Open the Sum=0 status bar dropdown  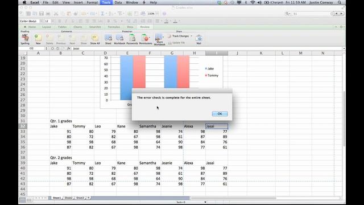click(205, 202)
